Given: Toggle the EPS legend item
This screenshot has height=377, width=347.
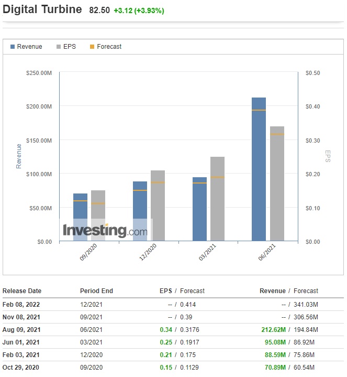Looking at the screenshot, I should click(66, 46).
